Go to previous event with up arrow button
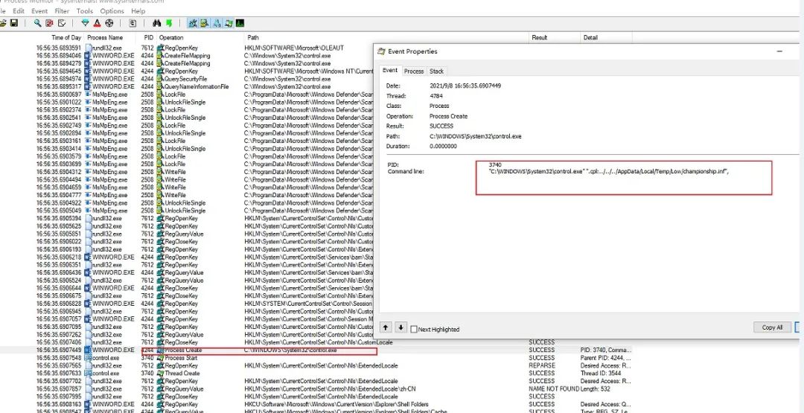804x413 pixels. [386, 327]
